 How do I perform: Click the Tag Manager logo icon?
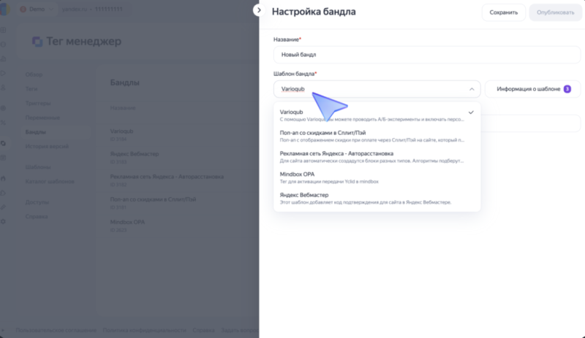[37, 42]
